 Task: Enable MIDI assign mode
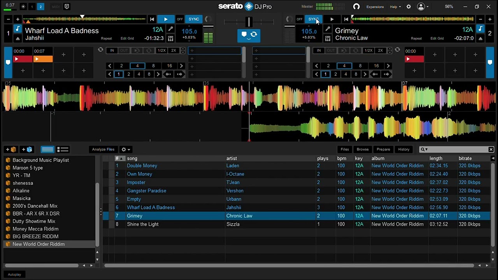(56, 7)
